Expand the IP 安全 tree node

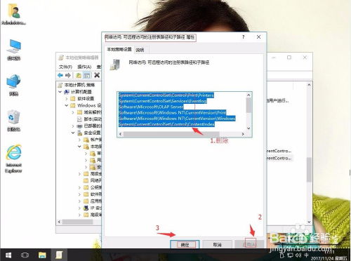pyautogui.click(x=80, y=208)
